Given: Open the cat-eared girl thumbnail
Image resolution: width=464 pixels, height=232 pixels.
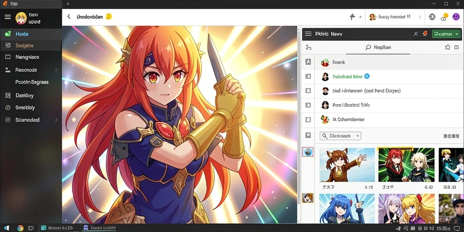Looking at the screenshot, I should click(x=347, y=165).
